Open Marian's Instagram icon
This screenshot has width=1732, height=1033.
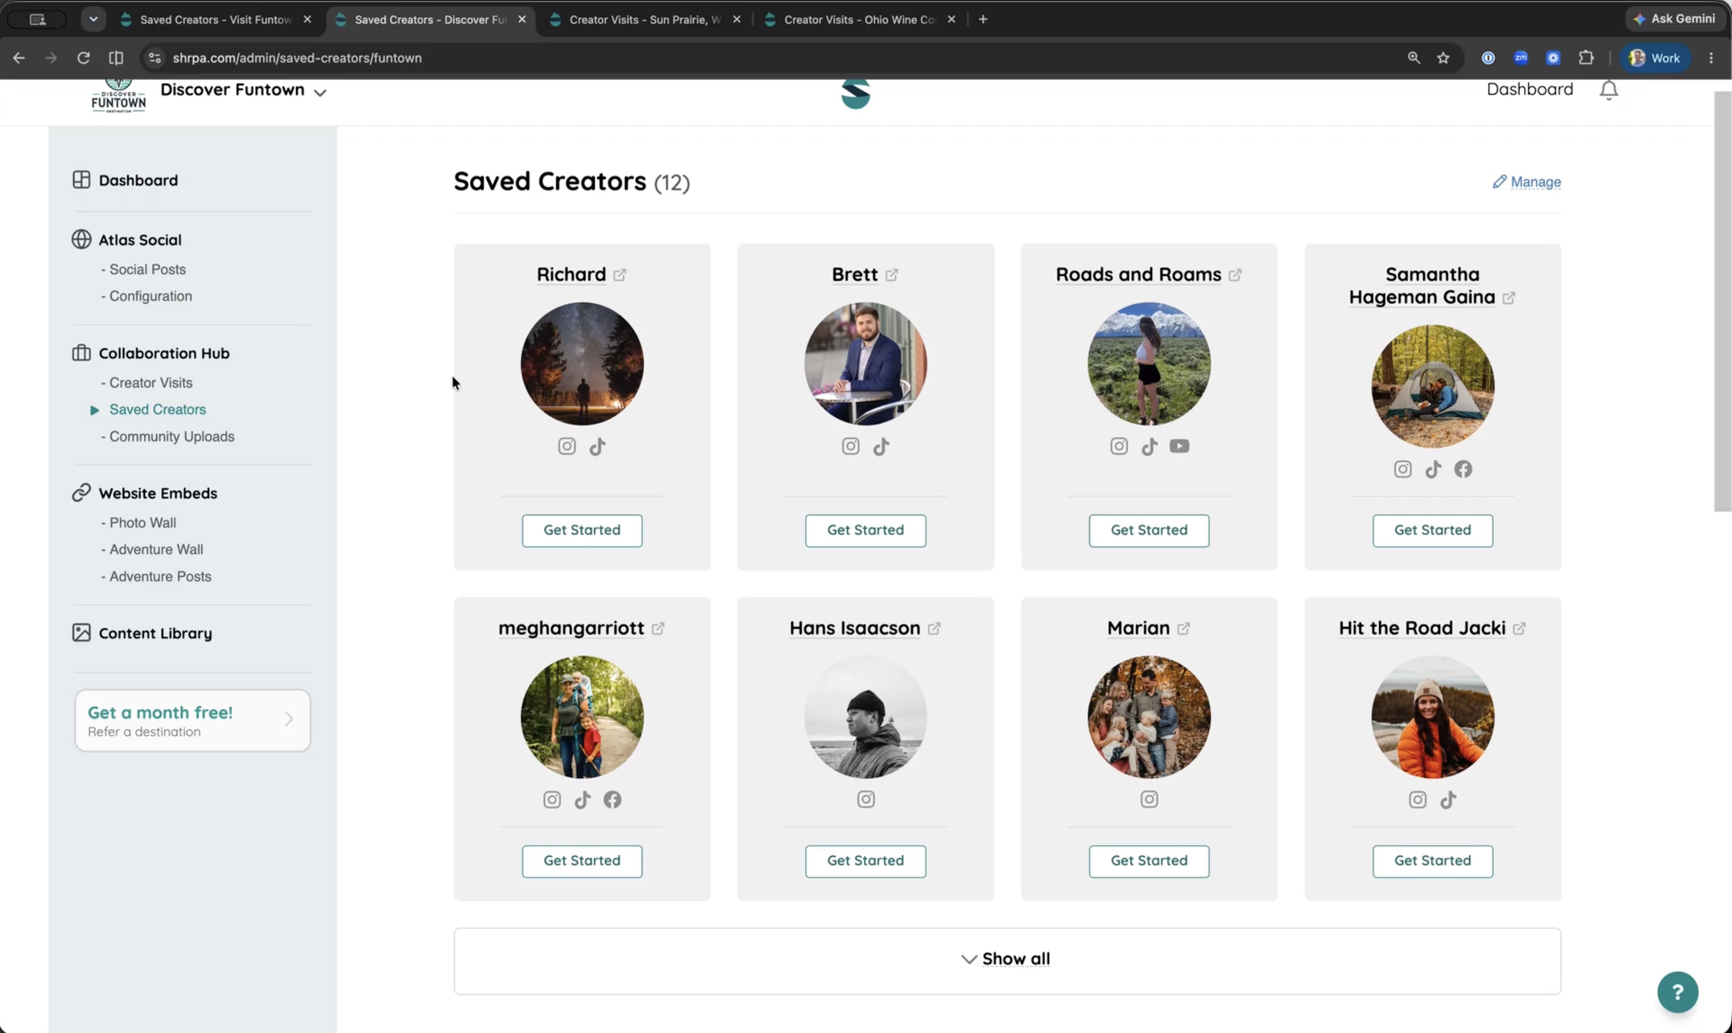coord(1149,799)
